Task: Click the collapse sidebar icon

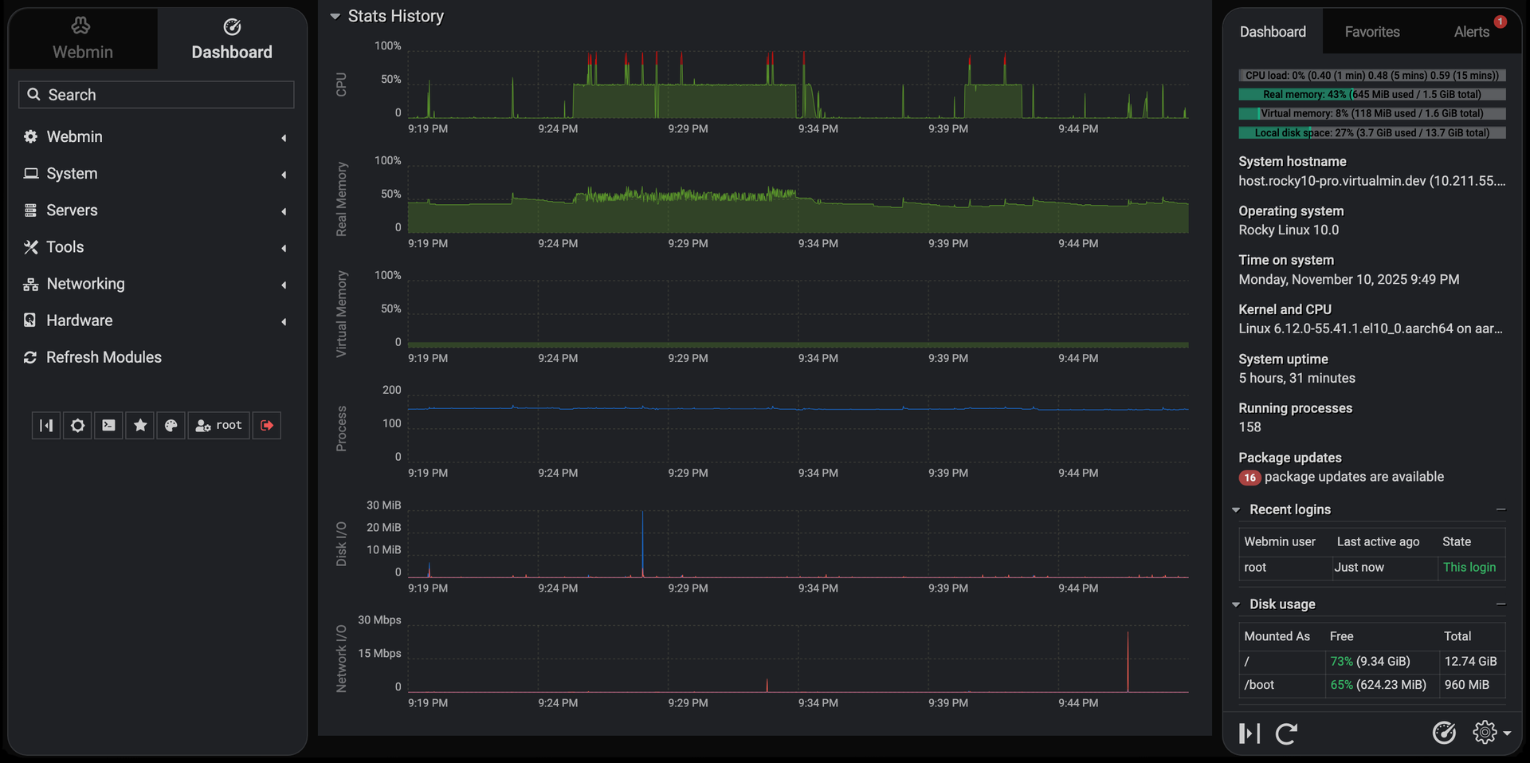Action: tap(46, 426)
